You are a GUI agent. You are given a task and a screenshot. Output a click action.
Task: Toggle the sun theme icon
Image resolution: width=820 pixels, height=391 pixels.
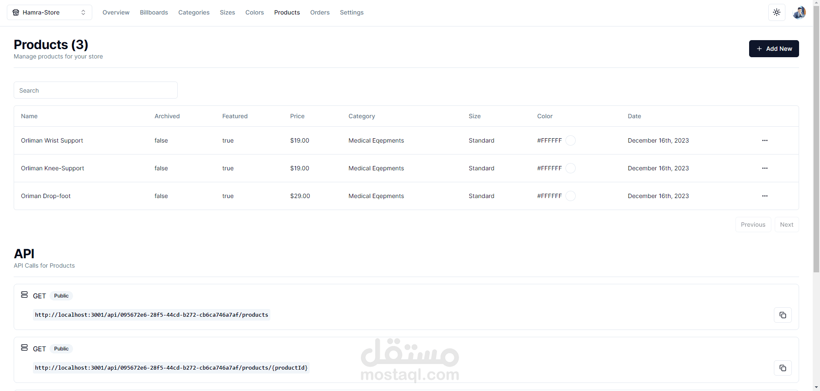pos(776,12)
